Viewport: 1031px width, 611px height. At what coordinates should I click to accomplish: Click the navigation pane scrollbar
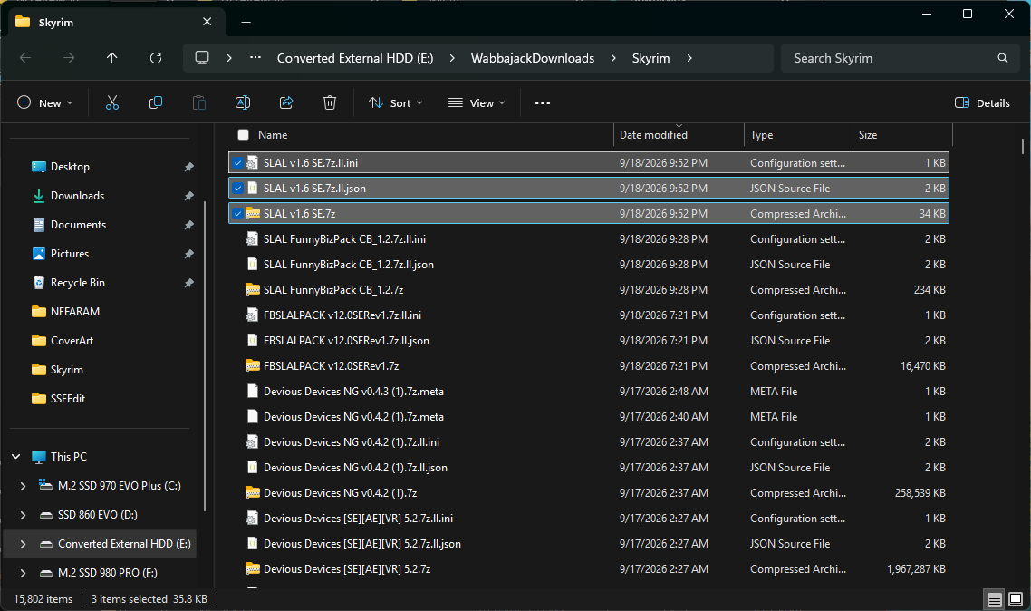[x=205, y=355]
